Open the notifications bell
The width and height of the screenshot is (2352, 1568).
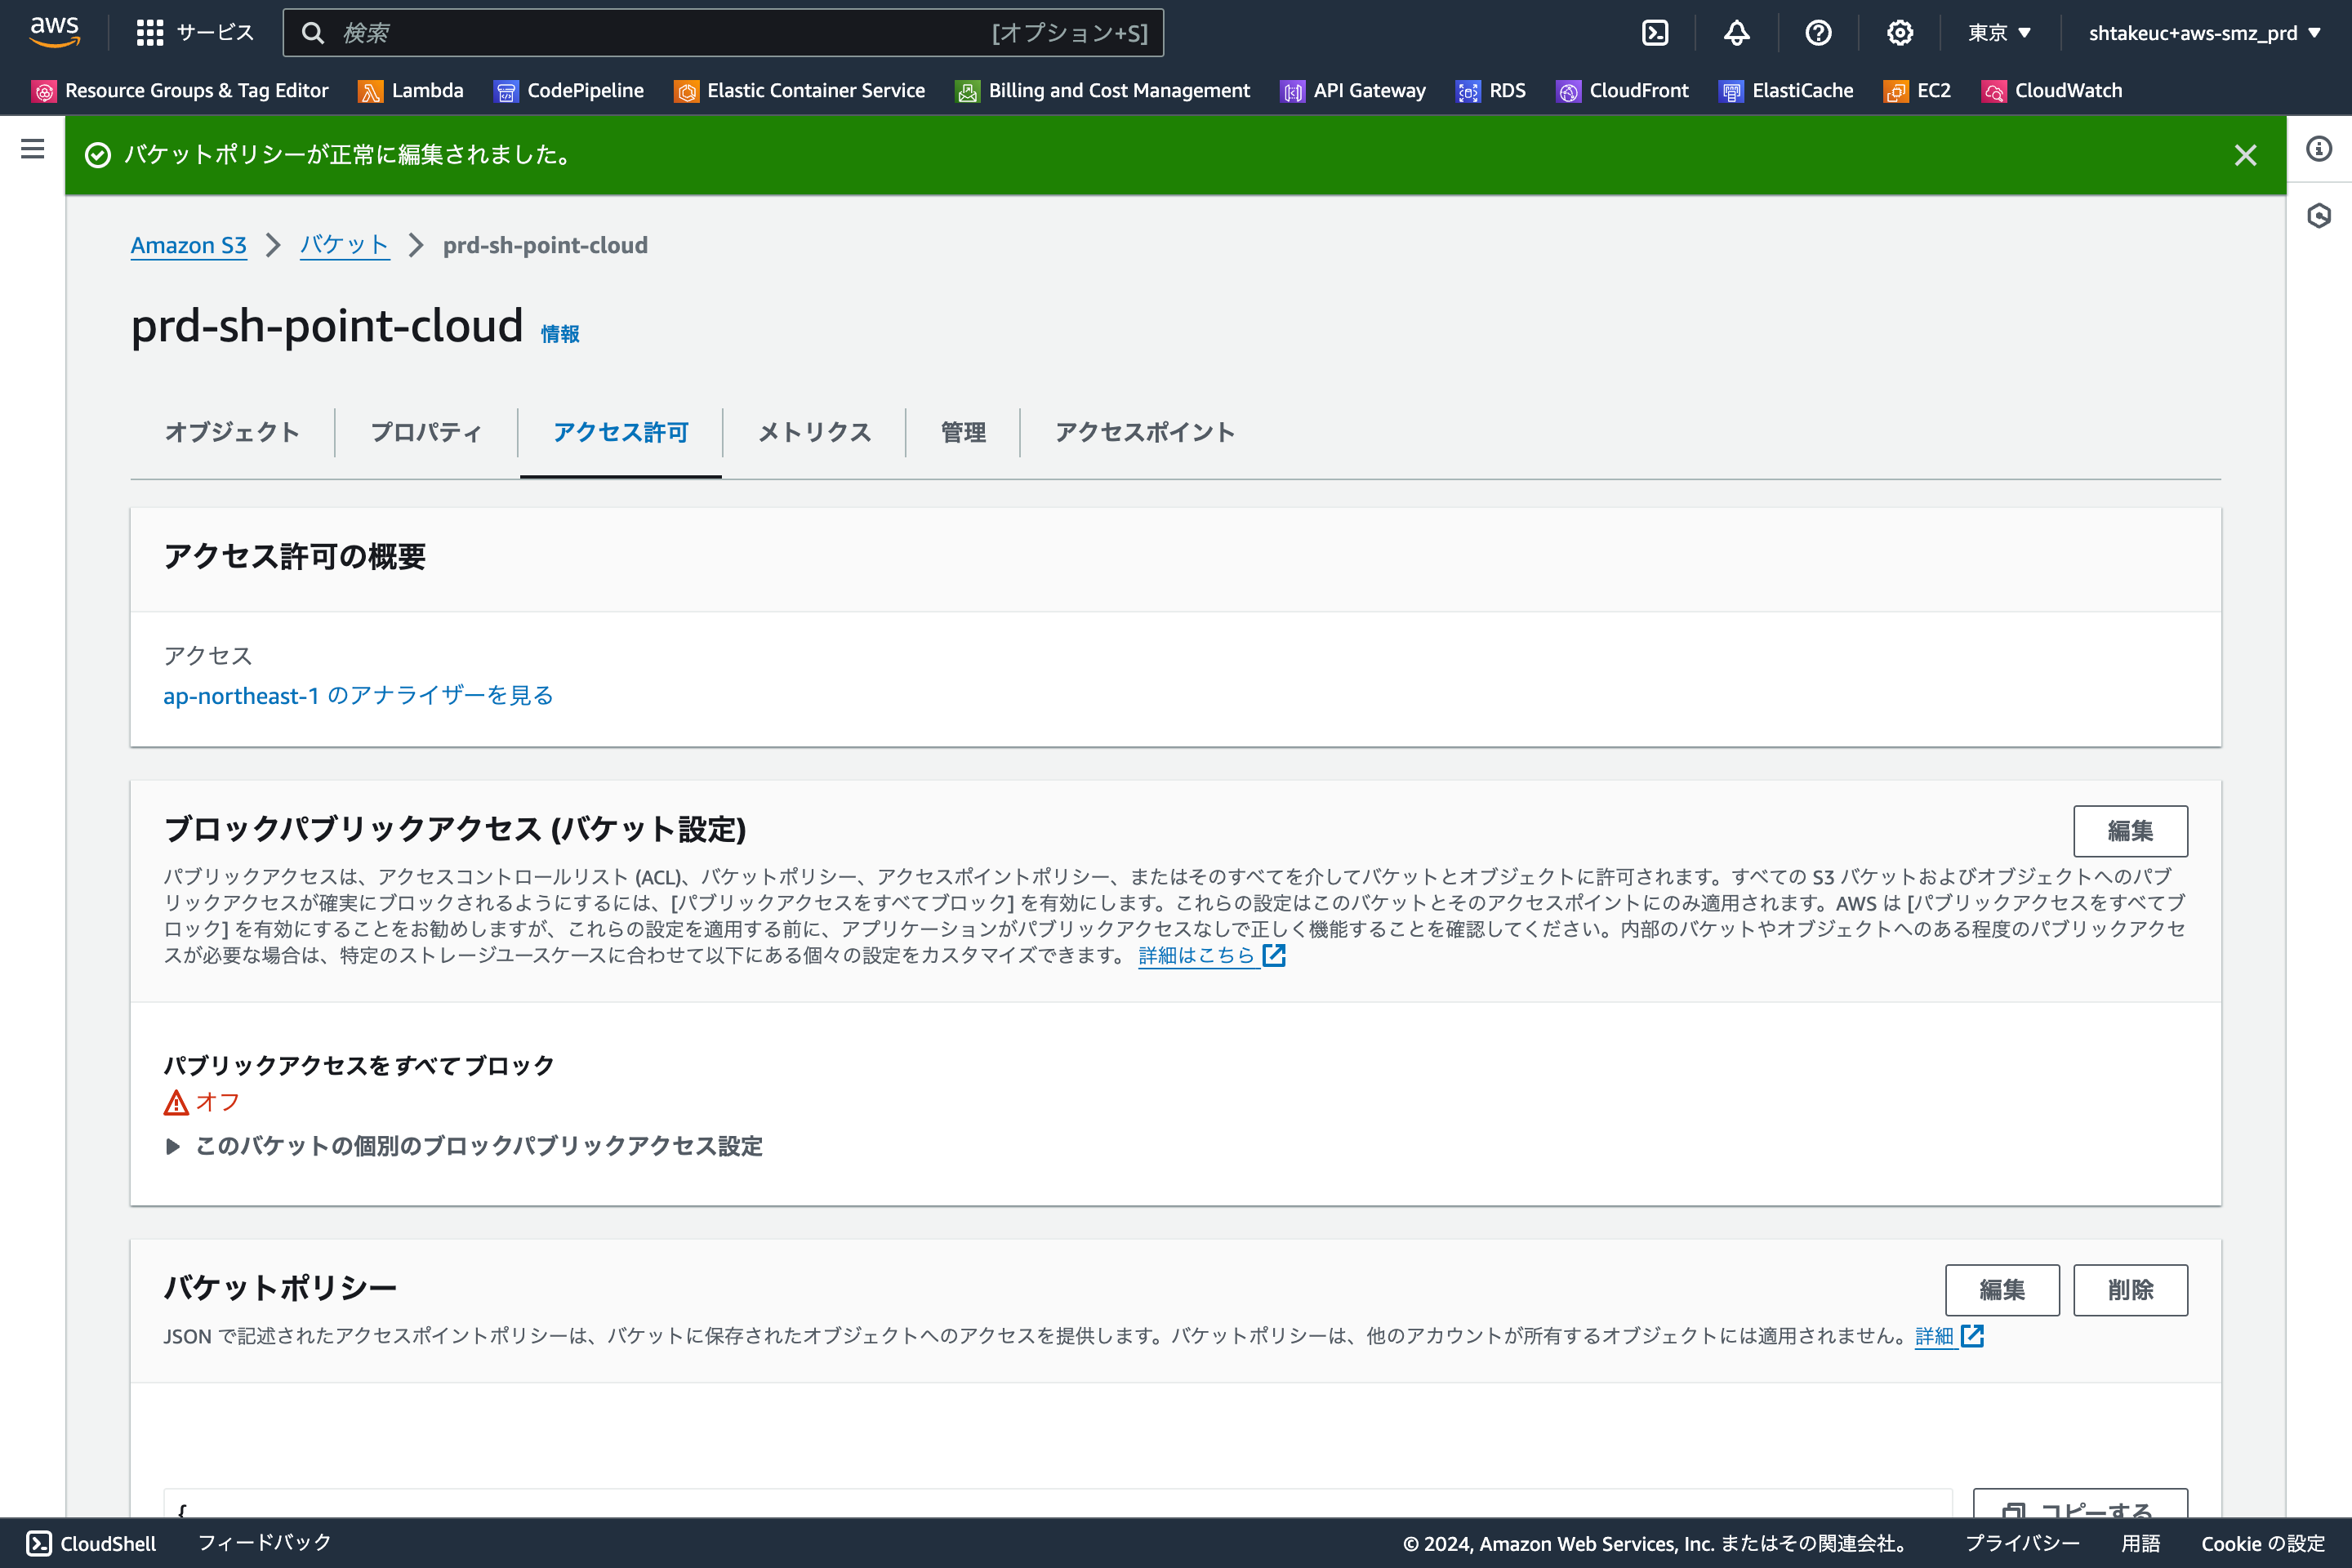pyautogui.click(x=1737, y=32)
